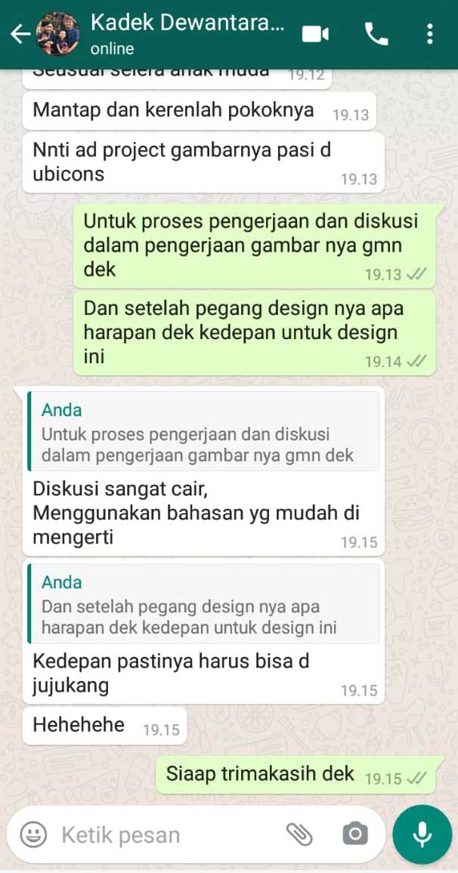Tap the Diskusi sangat cair reply text
The image size is (458, 873).
[197, 513]
